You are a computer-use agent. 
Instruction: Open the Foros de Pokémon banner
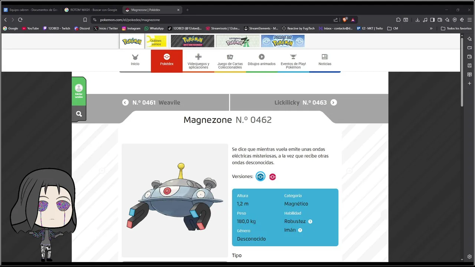click(283, 41)
